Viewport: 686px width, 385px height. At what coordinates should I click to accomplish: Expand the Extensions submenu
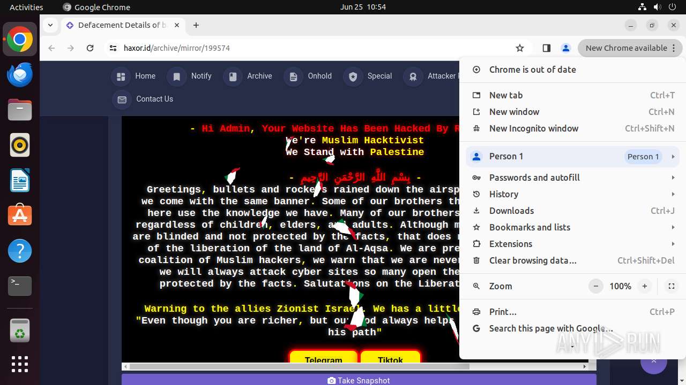pos(572,244)
